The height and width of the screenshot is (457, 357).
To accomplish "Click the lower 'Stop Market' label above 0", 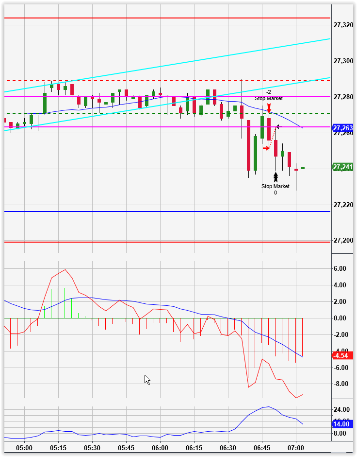I will [276, 186].
